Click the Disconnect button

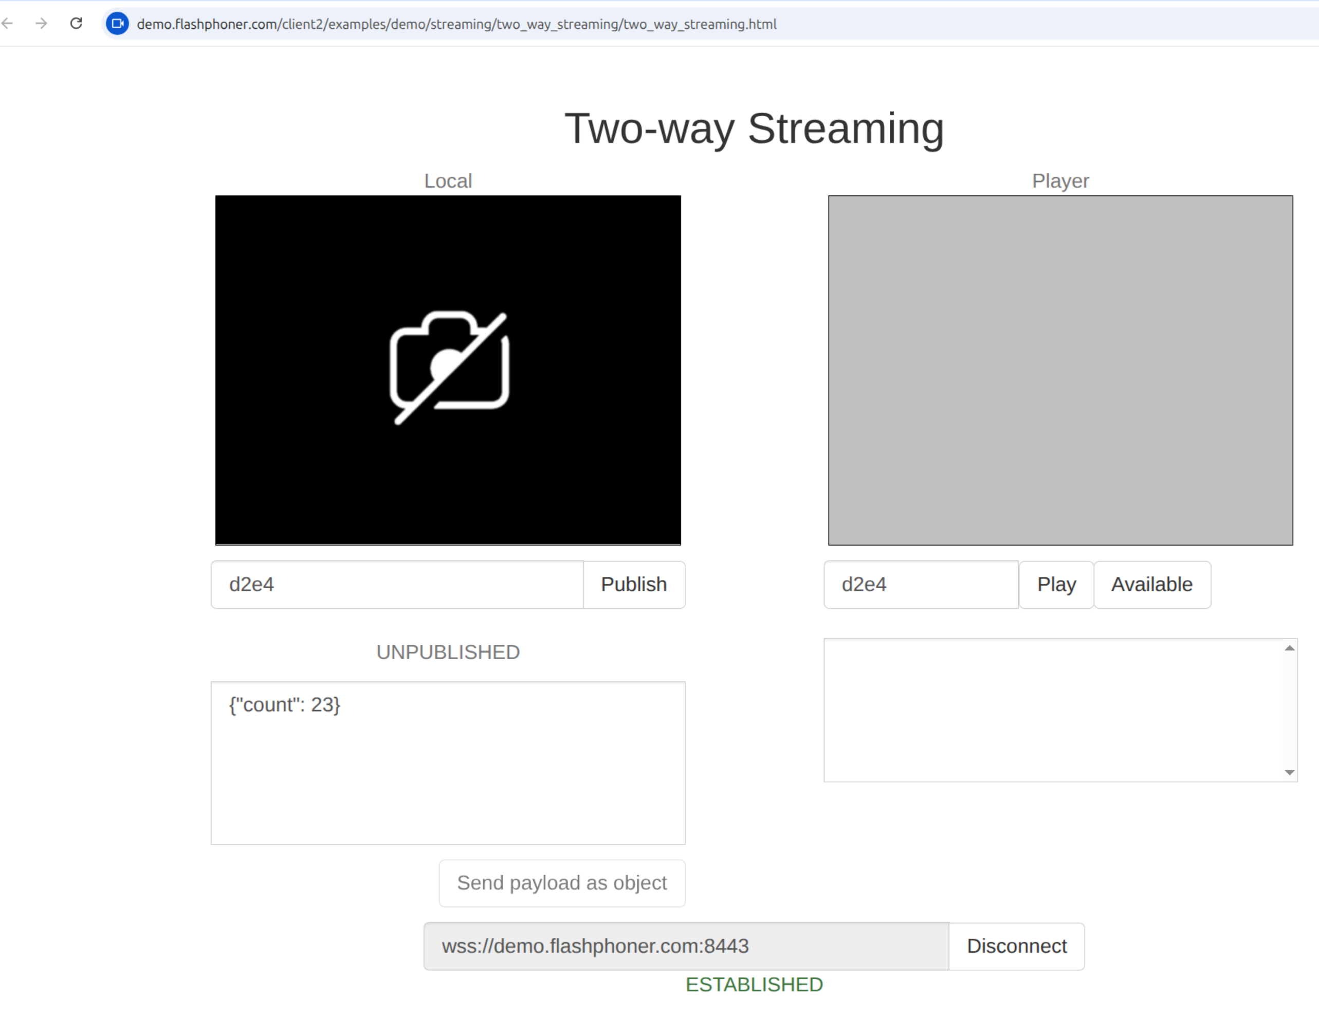(x=1017, y=946)
